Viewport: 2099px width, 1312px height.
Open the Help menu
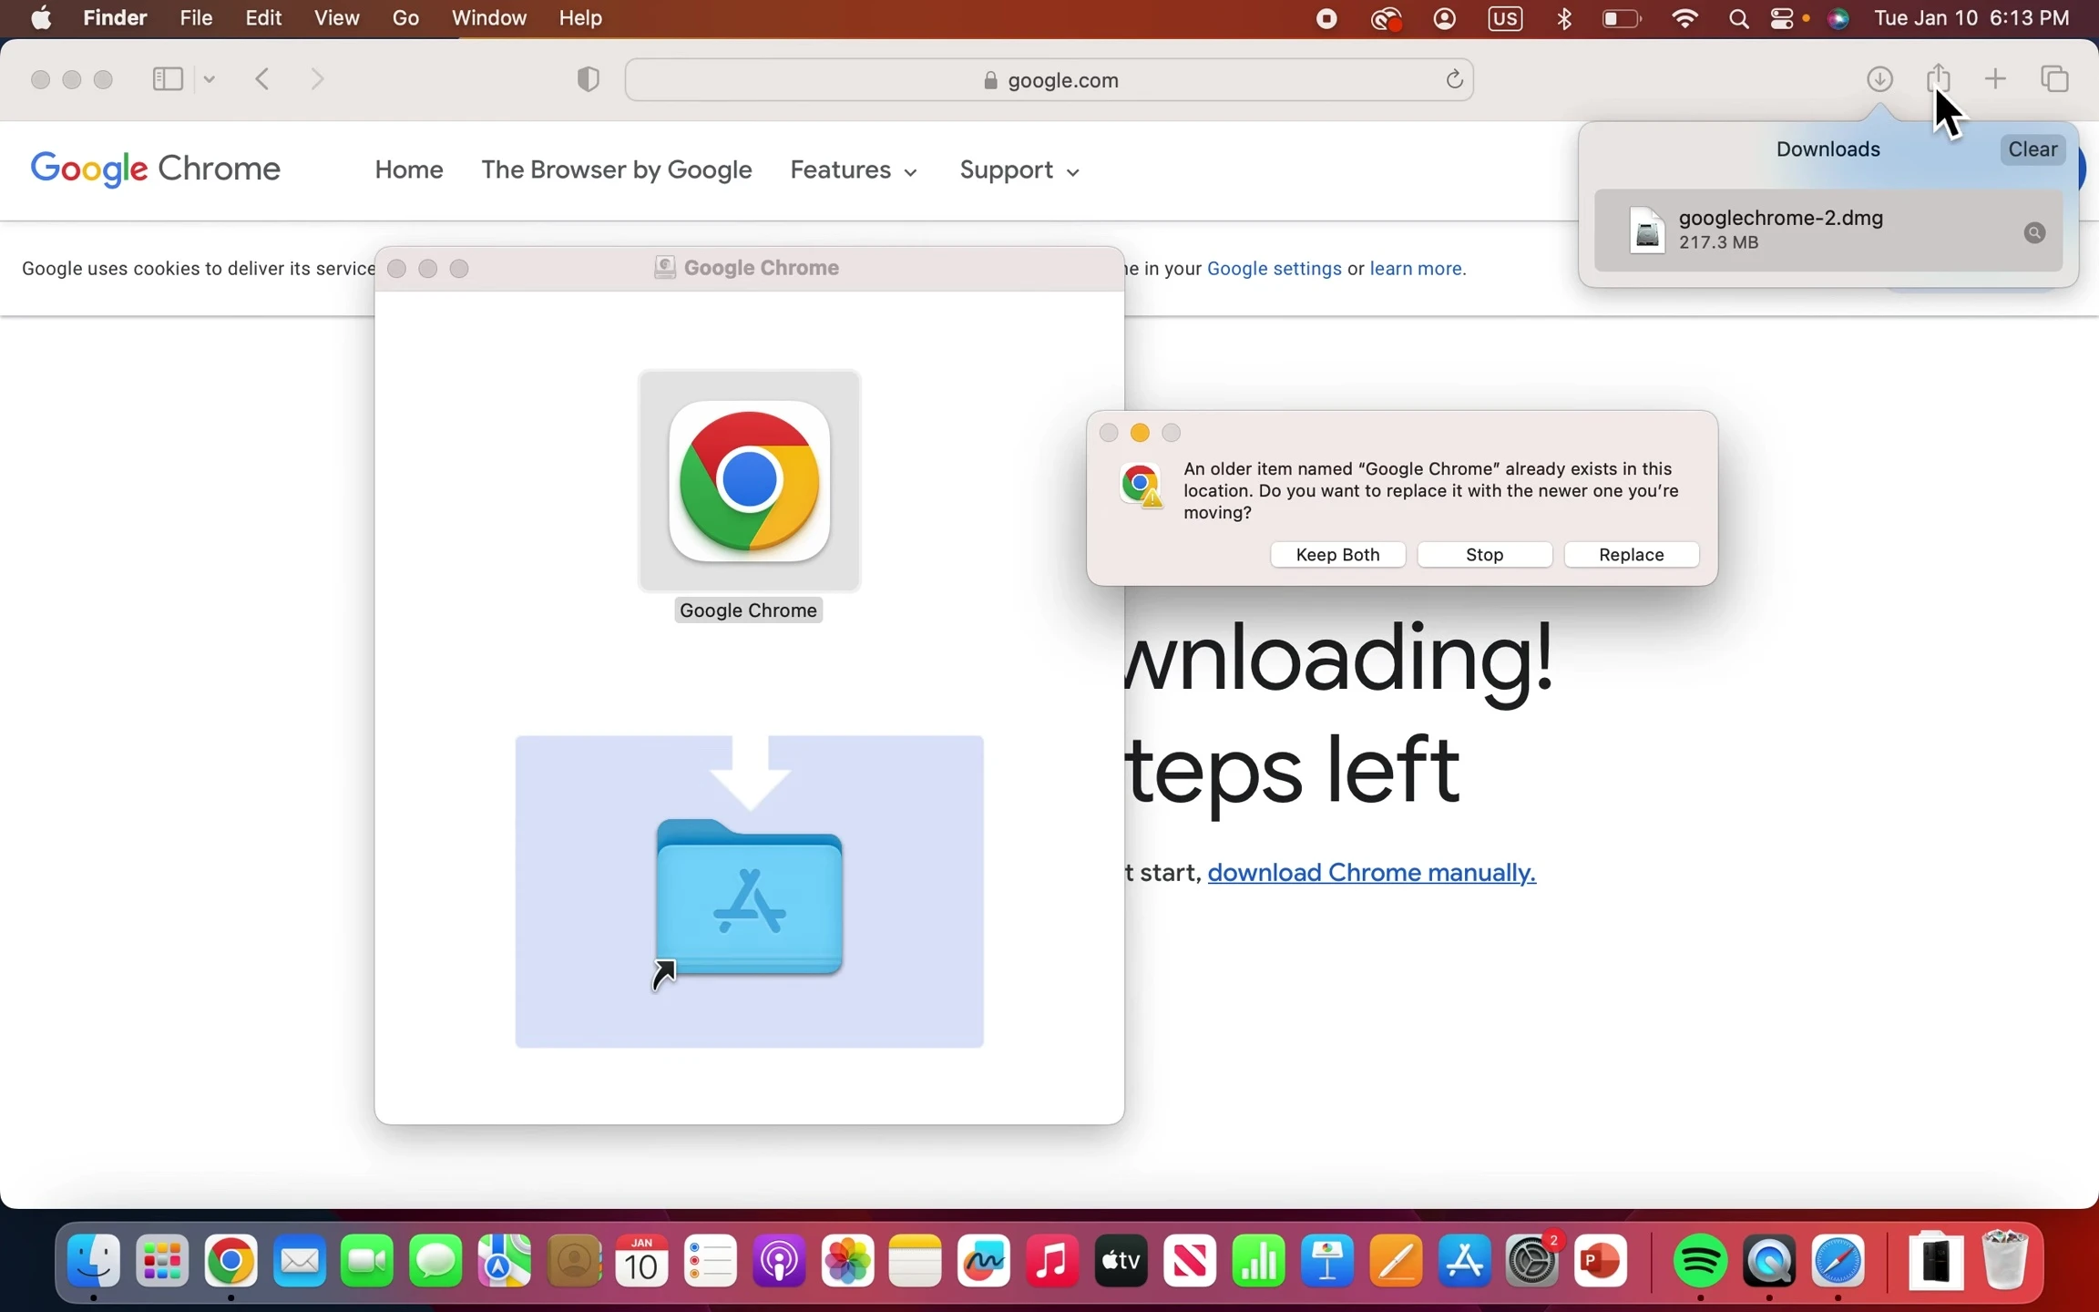(580, 18)
